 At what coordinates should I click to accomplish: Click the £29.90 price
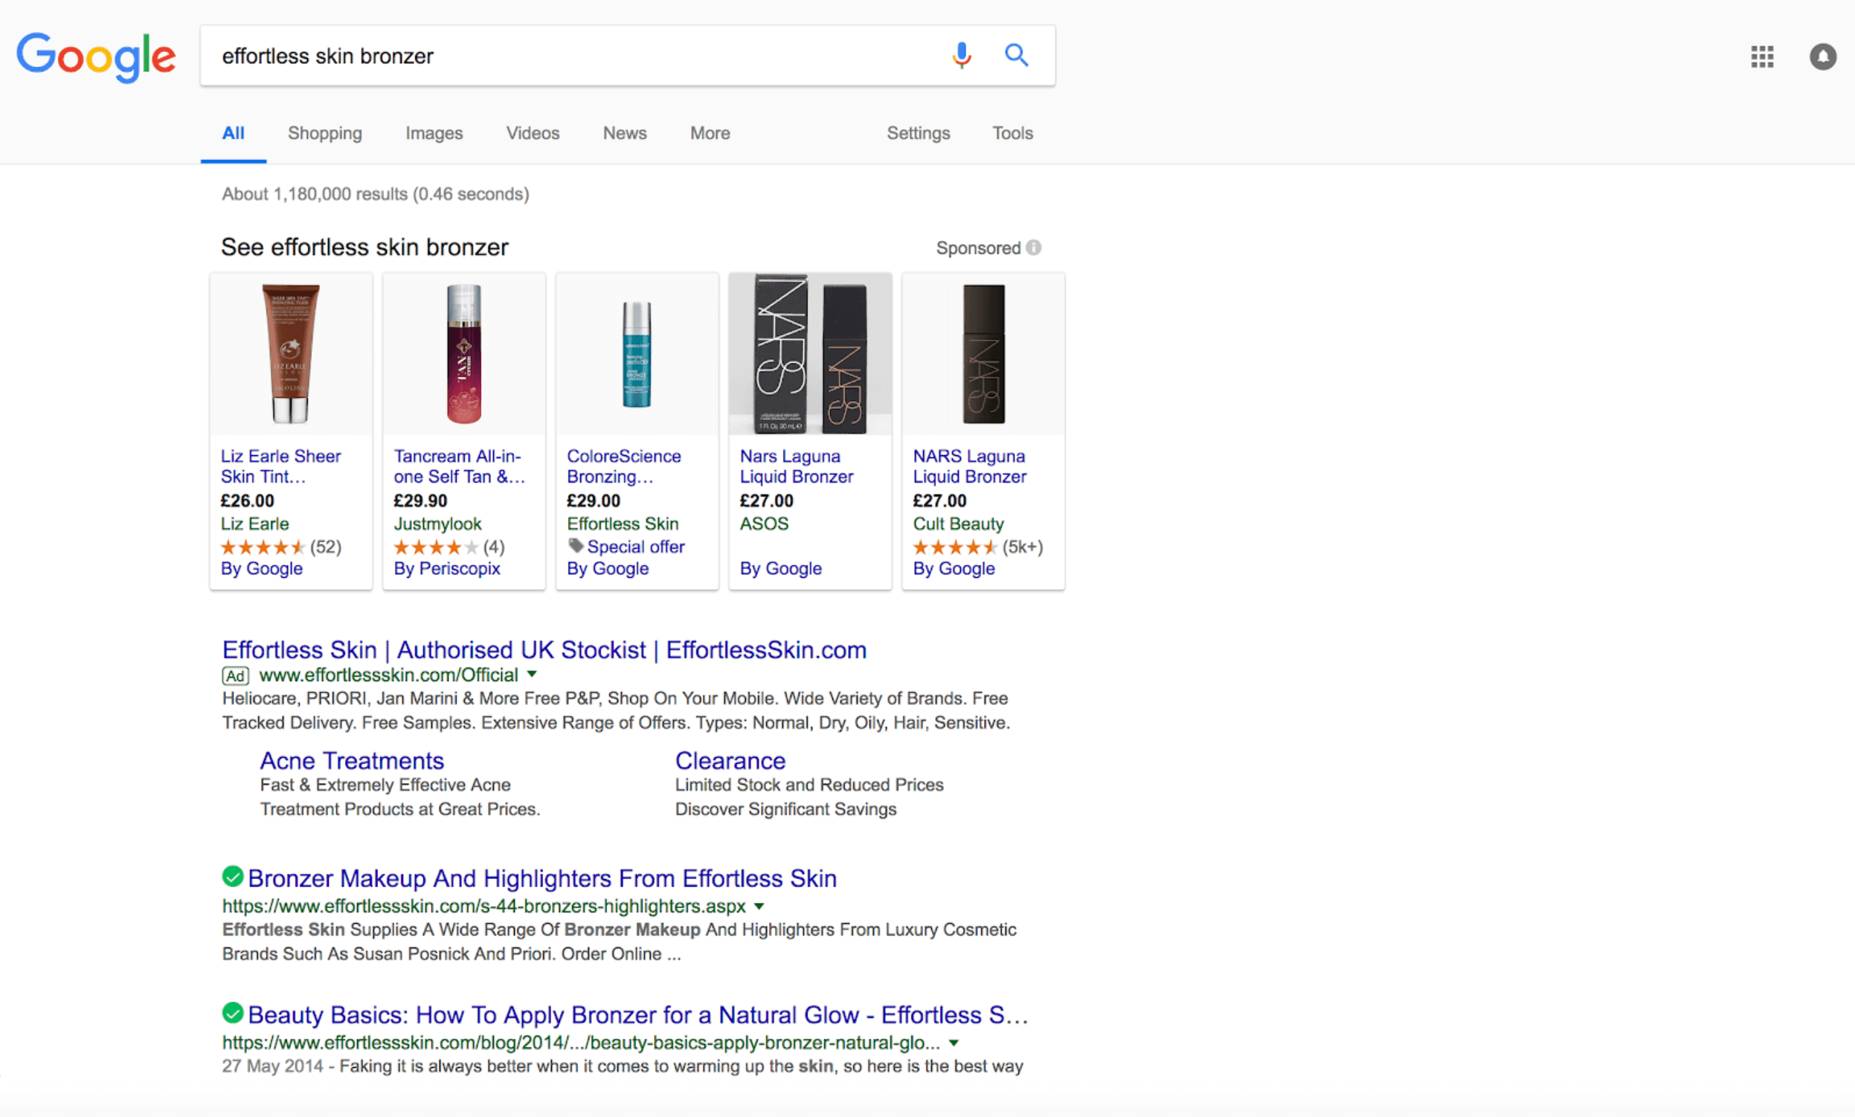point(420,500)
